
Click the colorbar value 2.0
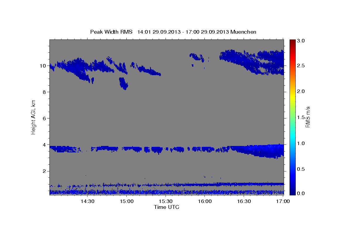(301, 92)
